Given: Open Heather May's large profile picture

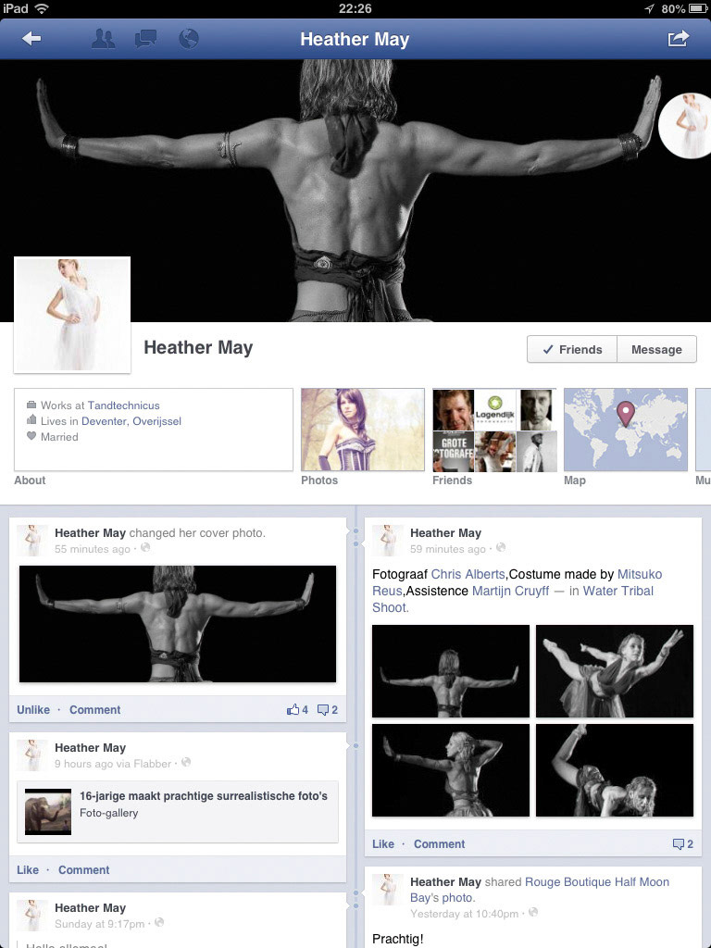Looking at the screenshot, I should pos(72,315).
